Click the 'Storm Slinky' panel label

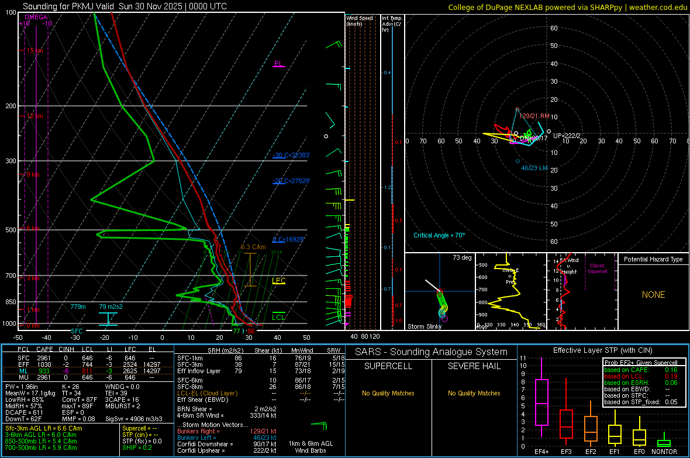[x=424, y=326]
